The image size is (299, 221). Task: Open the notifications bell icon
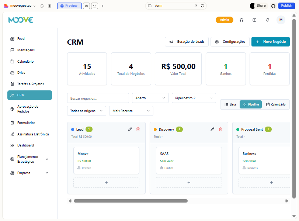click(x=268, y=20)
